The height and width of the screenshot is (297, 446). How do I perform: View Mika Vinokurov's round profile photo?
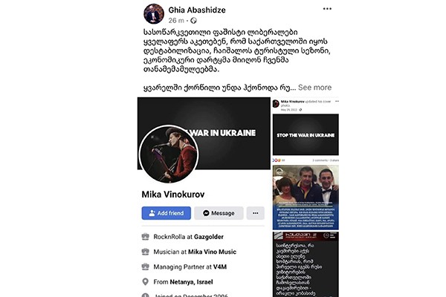click(x=169, y=154)
